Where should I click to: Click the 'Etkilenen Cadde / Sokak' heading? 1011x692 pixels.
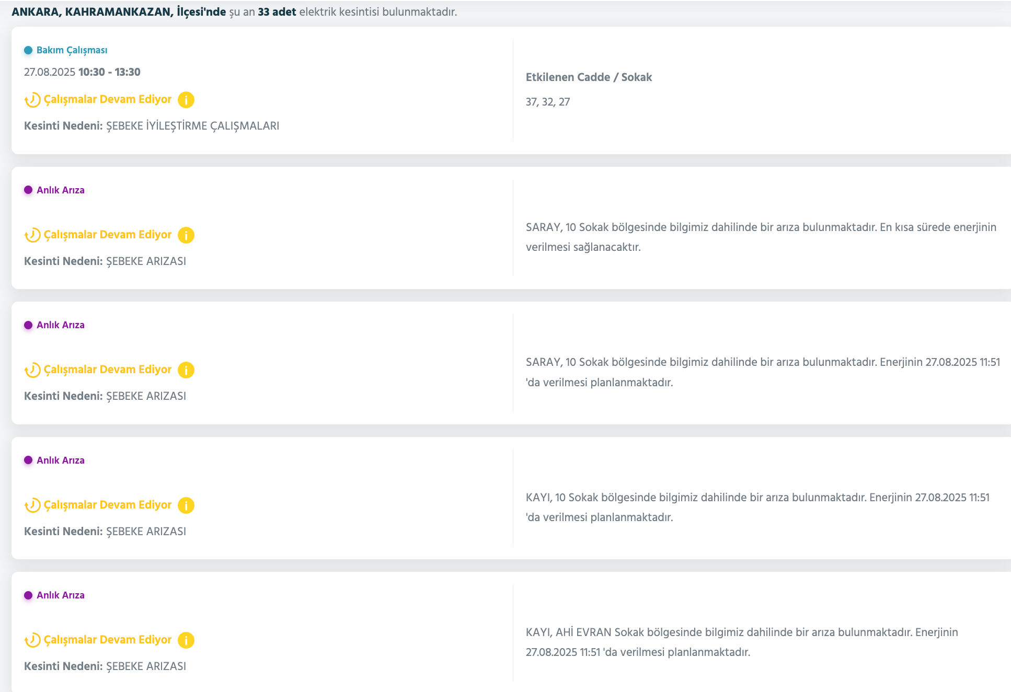pyautogui.click(x=589, y=77)
